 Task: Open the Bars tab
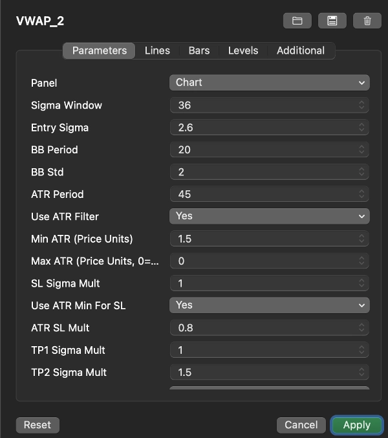[199, 50]
